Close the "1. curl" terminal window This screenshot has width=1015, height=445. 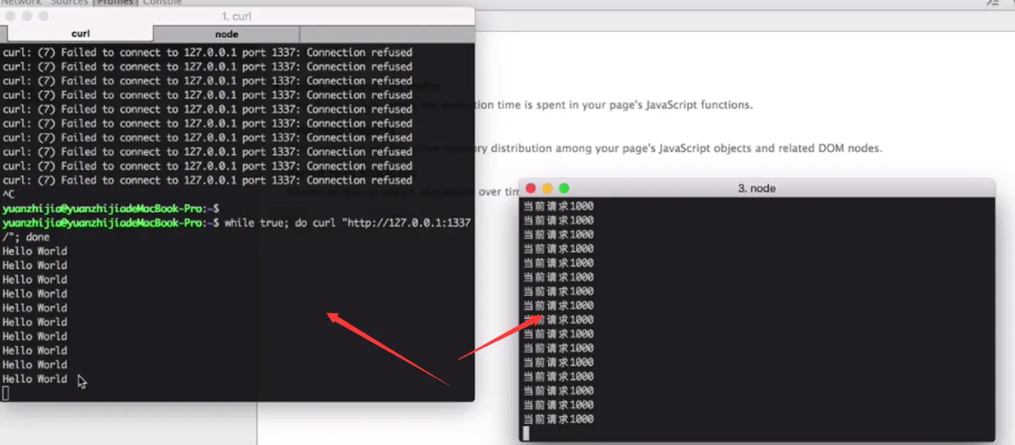pyautogui.click(x=11, y=16)
